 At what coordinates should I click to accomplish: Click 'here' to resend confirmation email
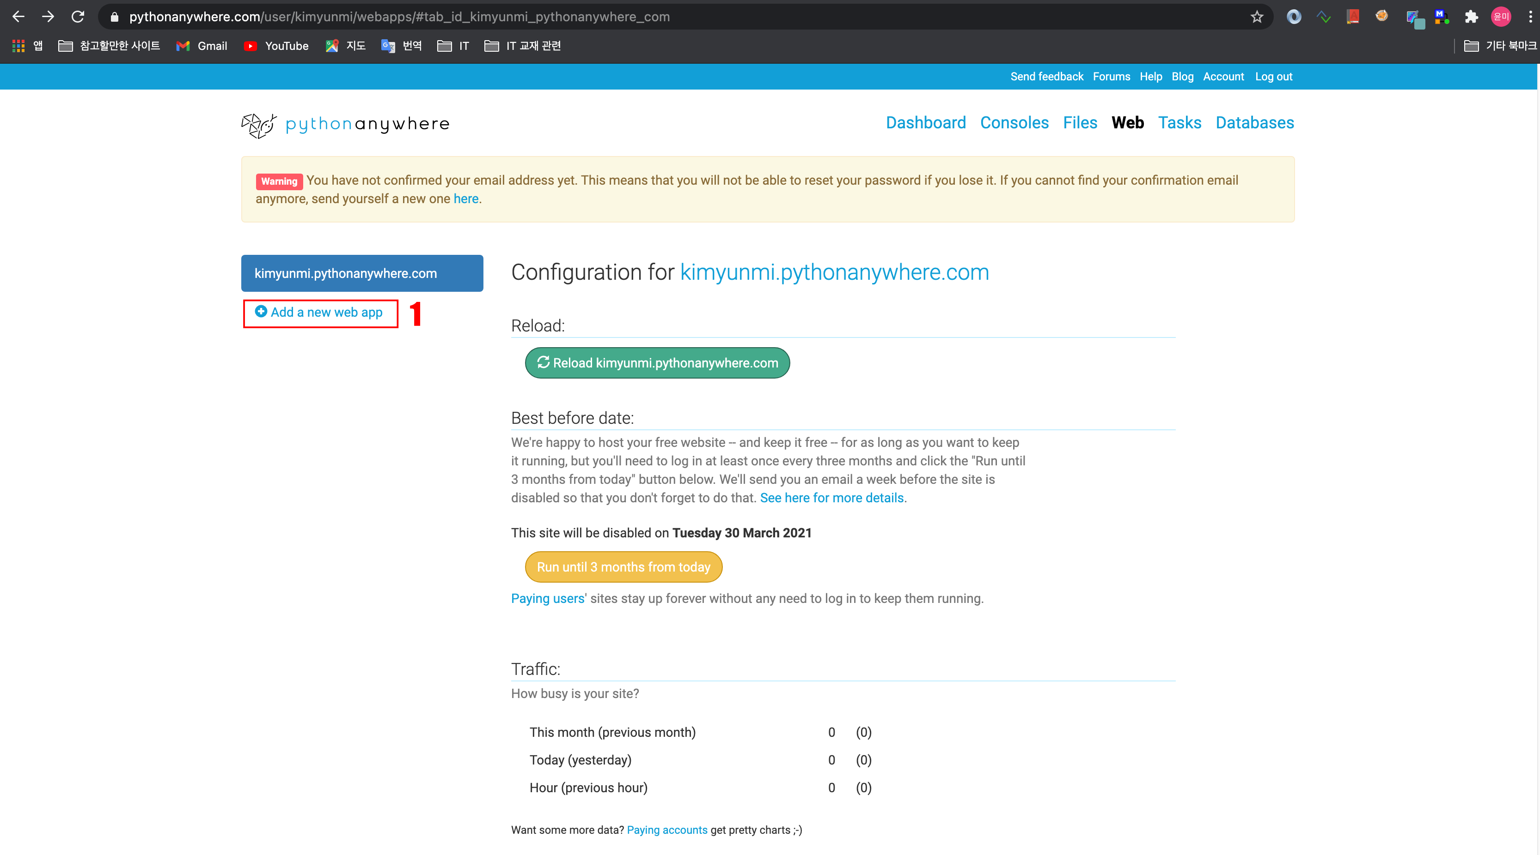click(466, 199)
